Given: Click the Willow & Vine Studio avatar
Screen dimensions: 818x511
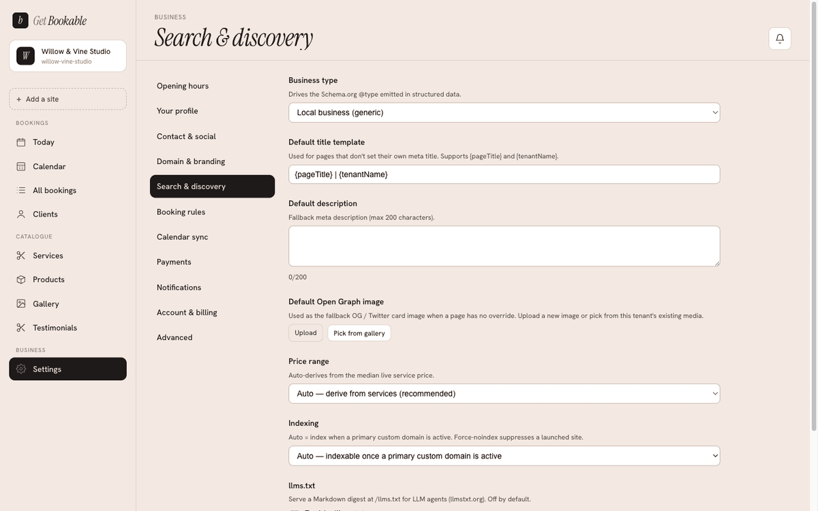Looking at the screenshot, I should [x=25, y=56].
